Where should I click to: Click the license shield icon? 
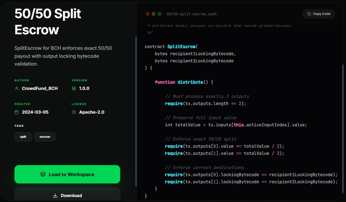[74, 112]
